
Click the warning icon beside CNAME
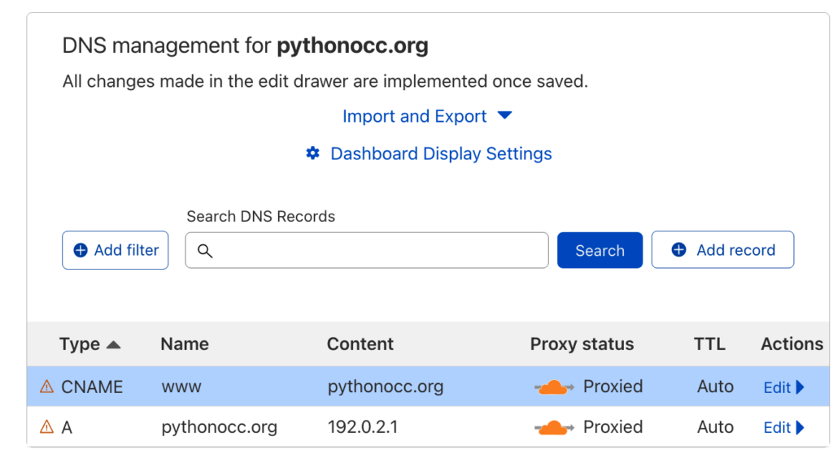pyautogui.click(x=46, y=387)
